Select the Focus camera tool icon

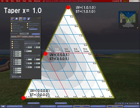tap(12, 19)
